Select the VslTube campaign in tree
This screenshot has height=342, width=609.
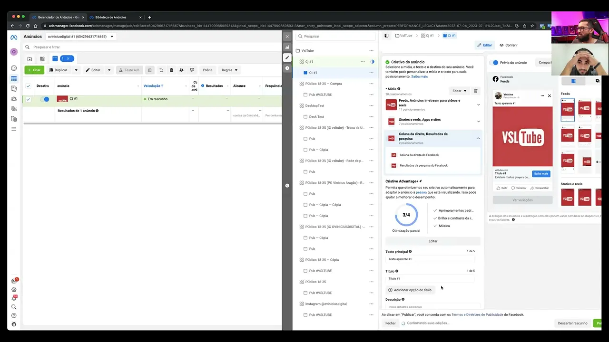307,50
